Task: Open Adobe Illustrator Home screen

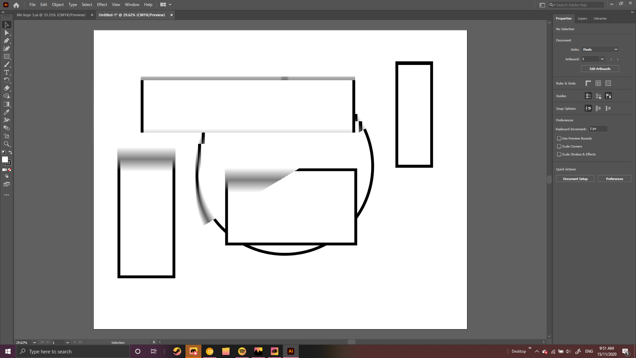Action: coord(16,5)
